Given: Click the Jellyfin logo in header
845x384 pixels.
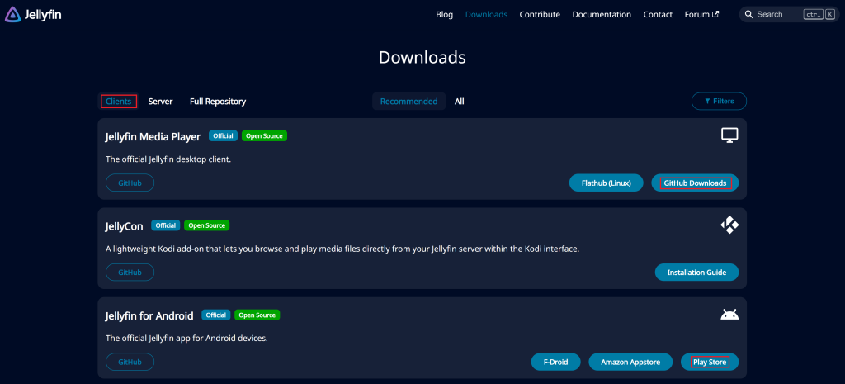Looking at the screenshot, I should [33, 15].
